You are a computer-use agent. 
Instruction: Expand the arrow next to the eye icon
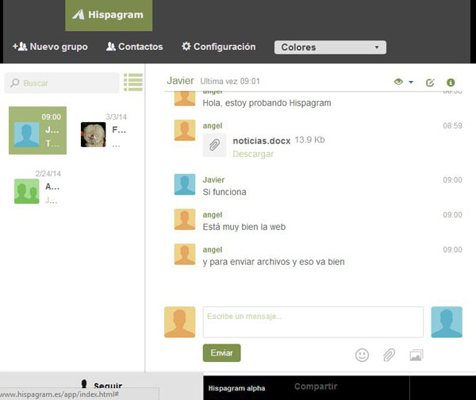pos(411,82)
